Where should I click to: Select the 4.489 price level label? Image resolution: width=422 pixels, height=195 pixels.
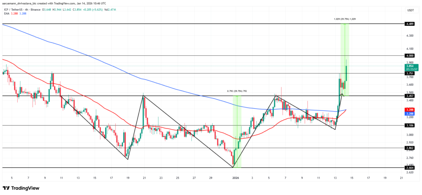click(x=410, y=24)
